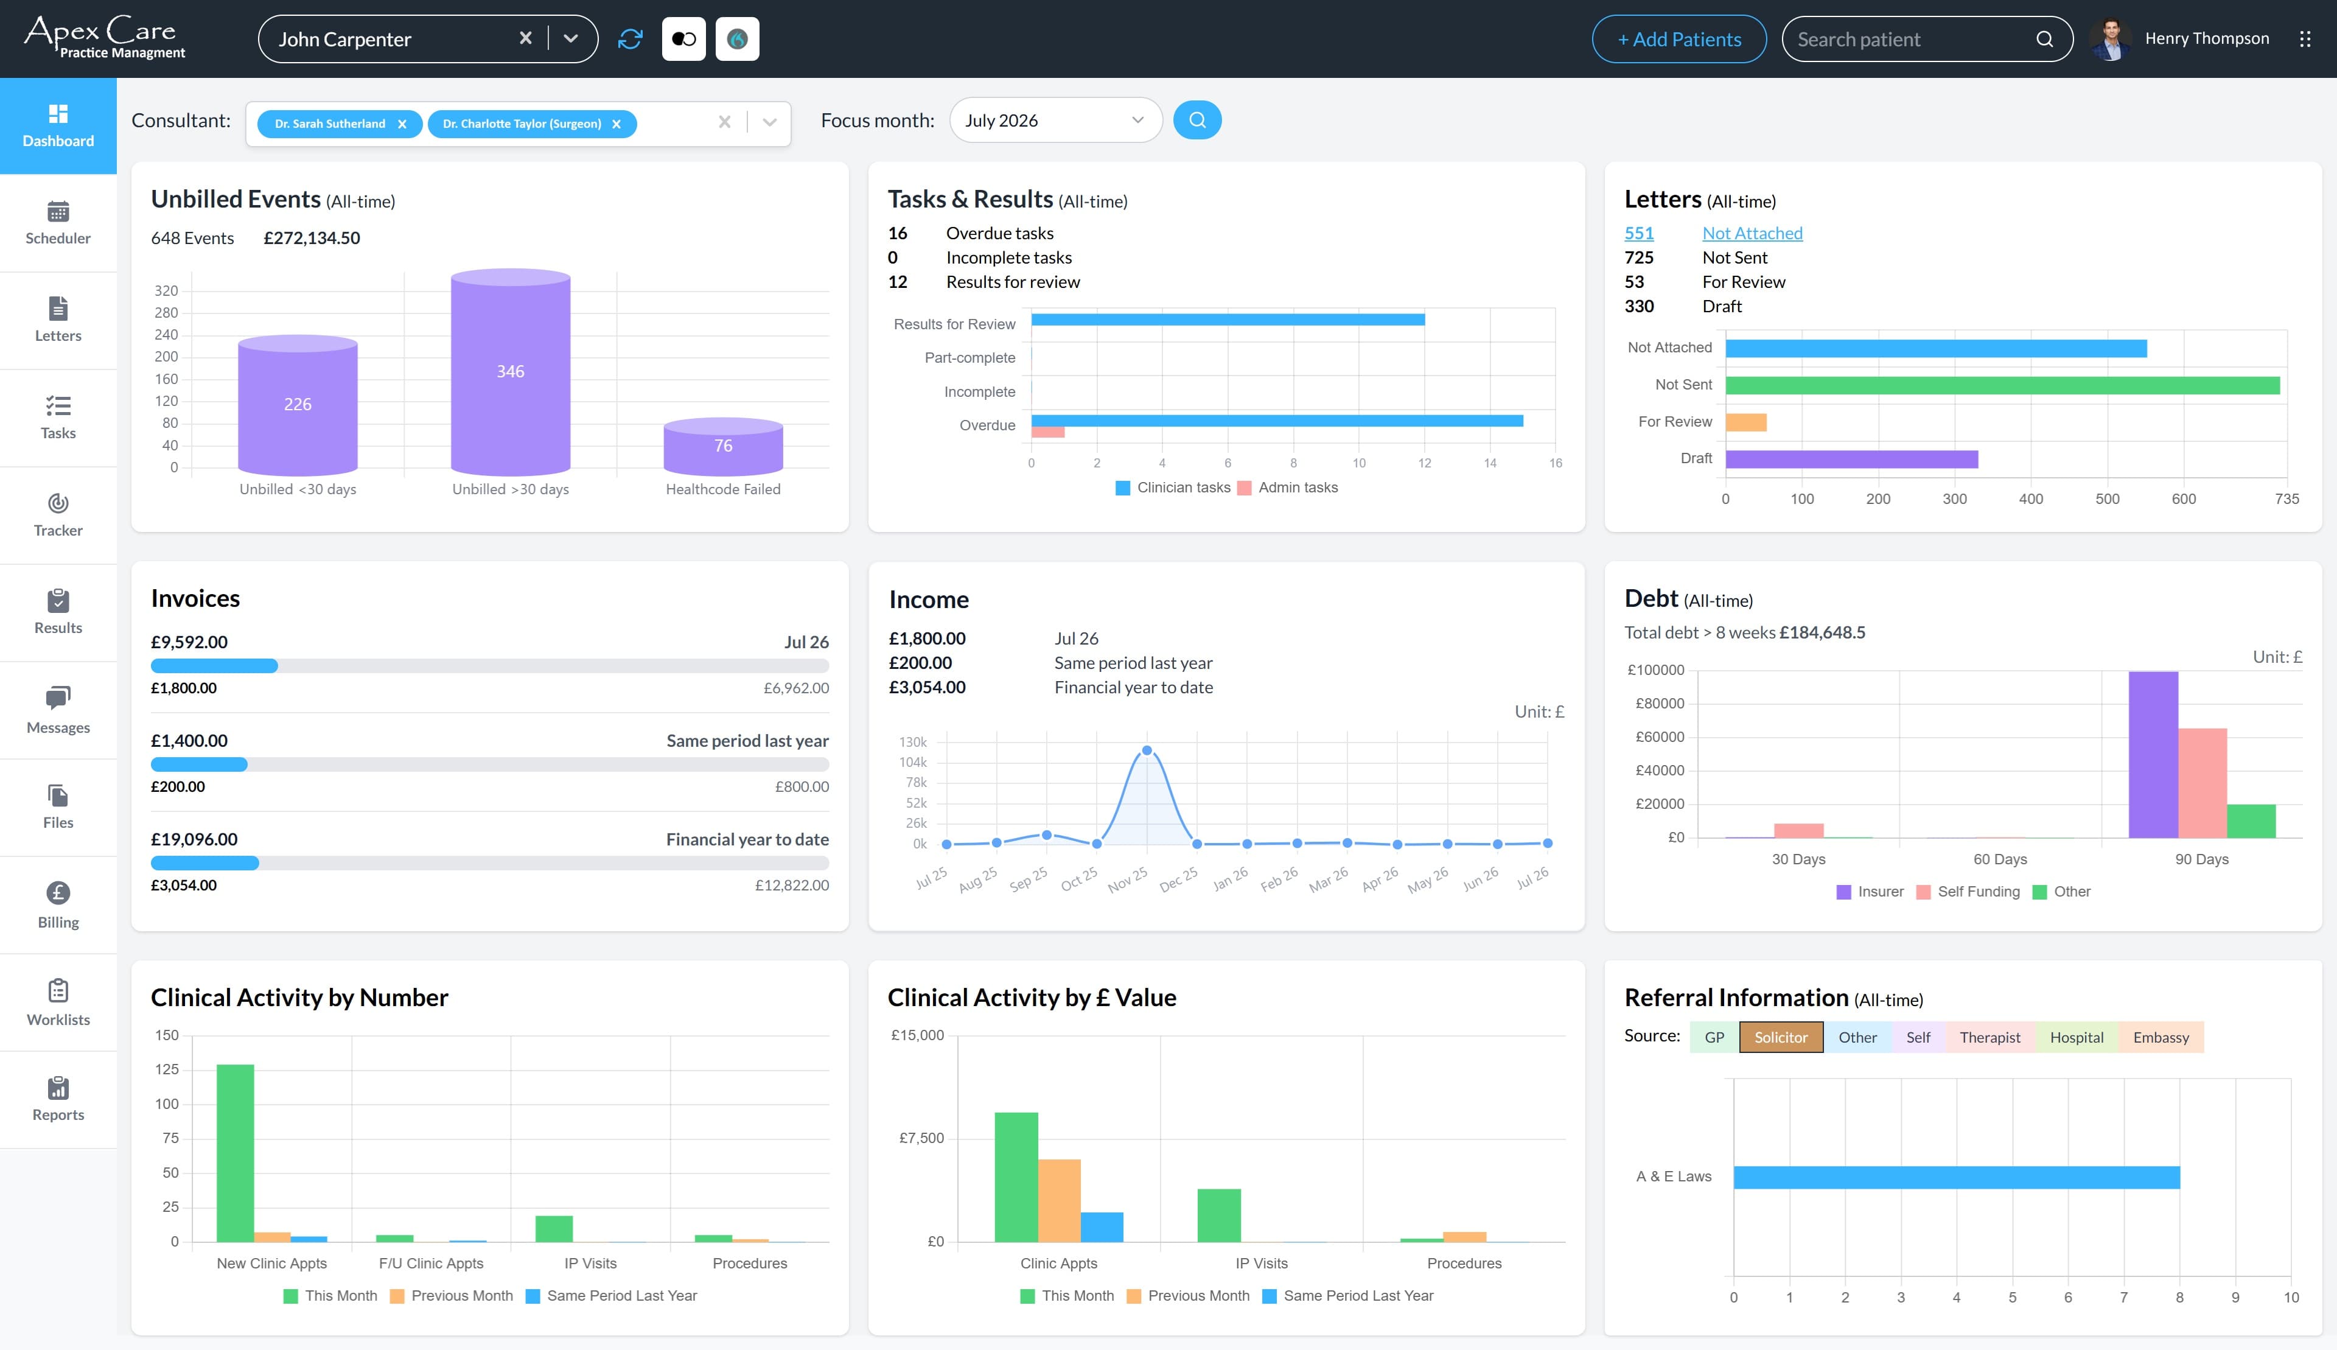Expand the John Carpenter patient dropdown

click(571, 38)
